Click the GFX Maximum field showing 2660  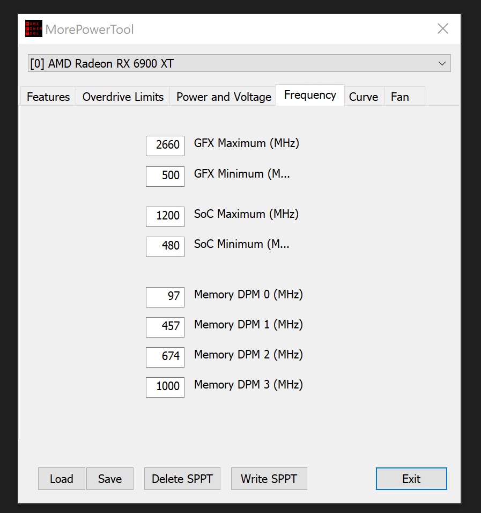click(165, 146)
